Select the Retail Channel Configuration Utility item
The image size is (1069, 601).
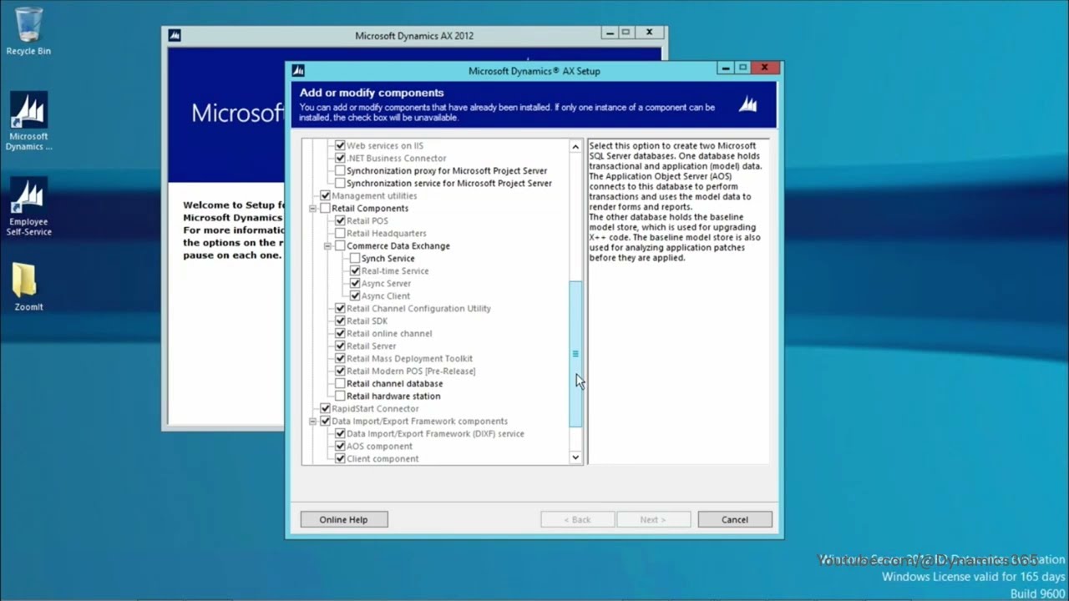point(418,309)
